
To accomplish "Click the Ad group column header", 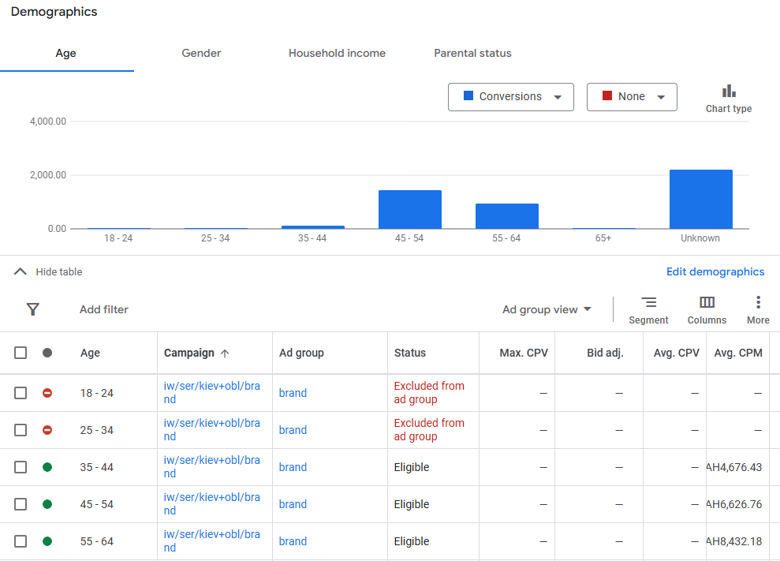I will coord(301,353).
